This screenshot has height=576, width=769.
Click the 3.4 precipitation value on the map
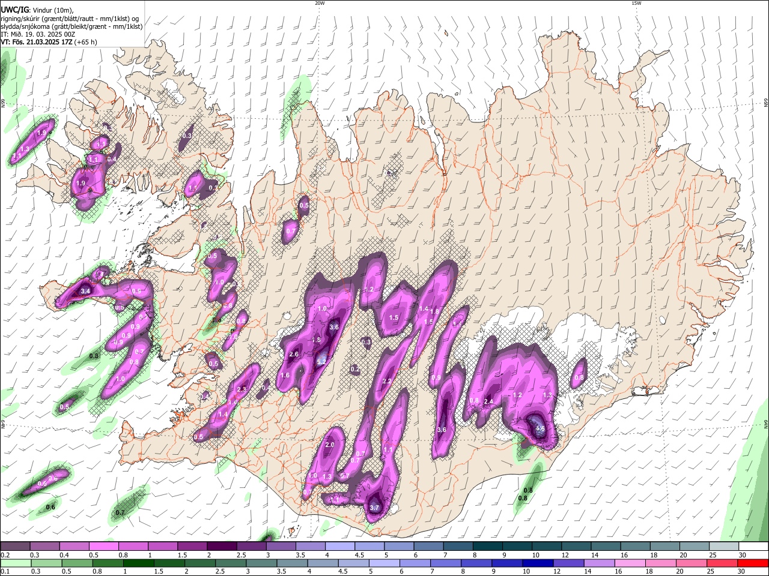click(x=85, y=291)
